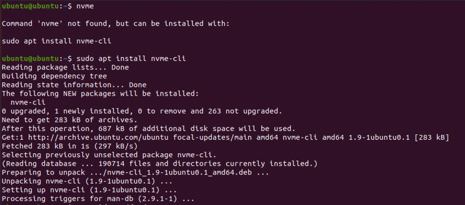Image resolution: width=465 pixels, height=205 pixels.
Task: Click the indented 'nvme-cli' package name
Action: click(x=28, y=102)
